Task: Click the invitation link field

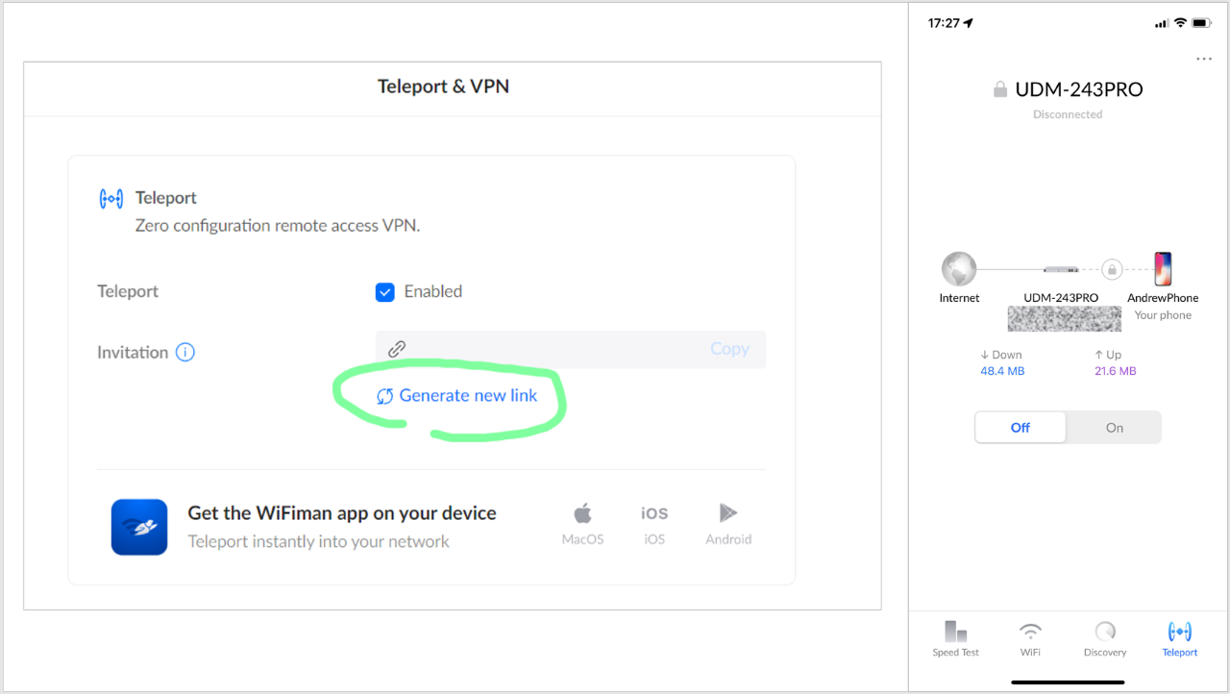Action: coord(548,350)
